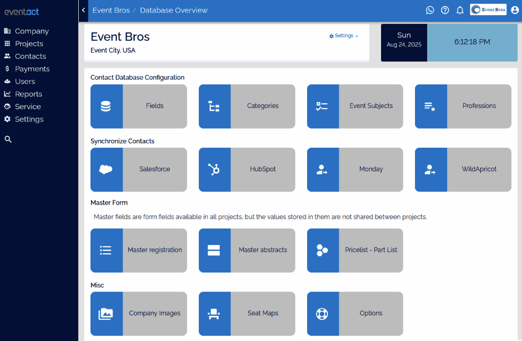The image size is (522, 341).
Task: Click the Event Bros breadcrumb link
Action: point(111,10)
